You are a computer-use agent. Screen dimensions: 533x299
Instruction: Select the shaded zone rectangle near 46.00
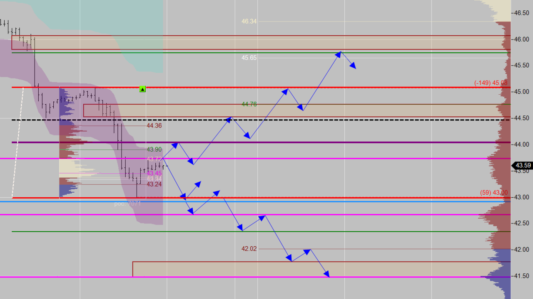(x=261, y=42)
